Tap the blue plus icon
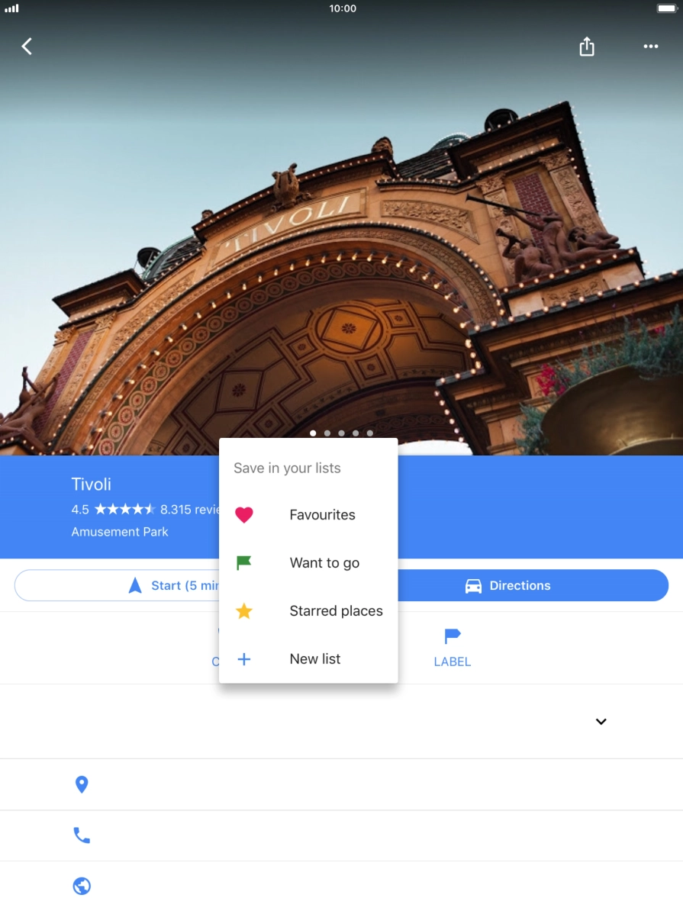This screenshot has height=911, width=683. (243, 659)
